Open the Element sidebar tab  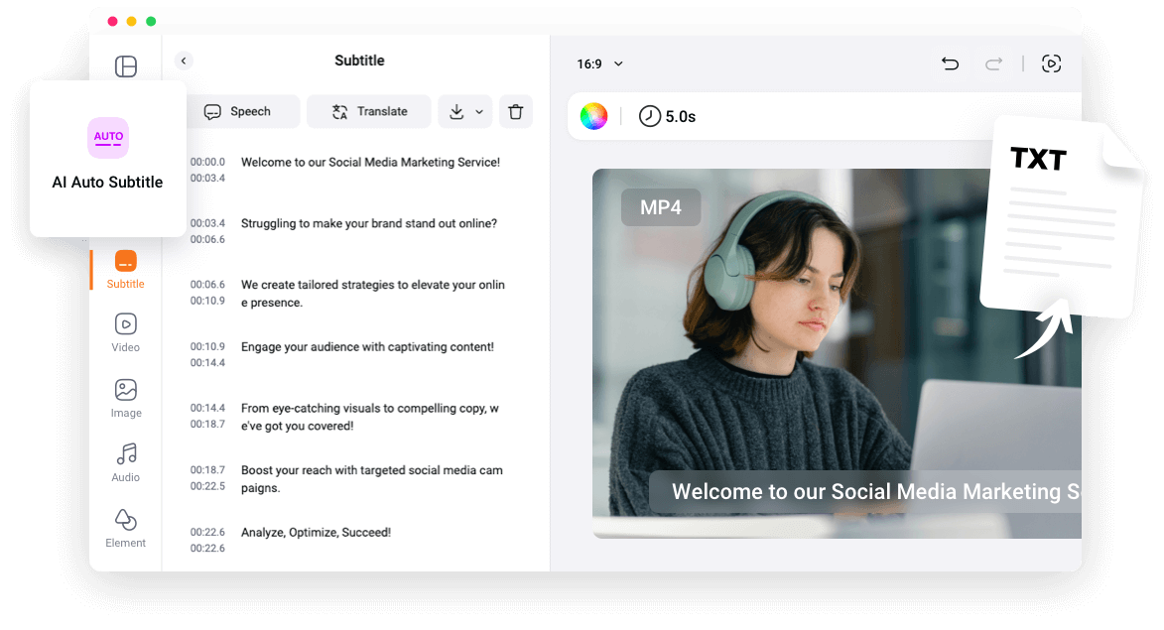coord(125,529)
